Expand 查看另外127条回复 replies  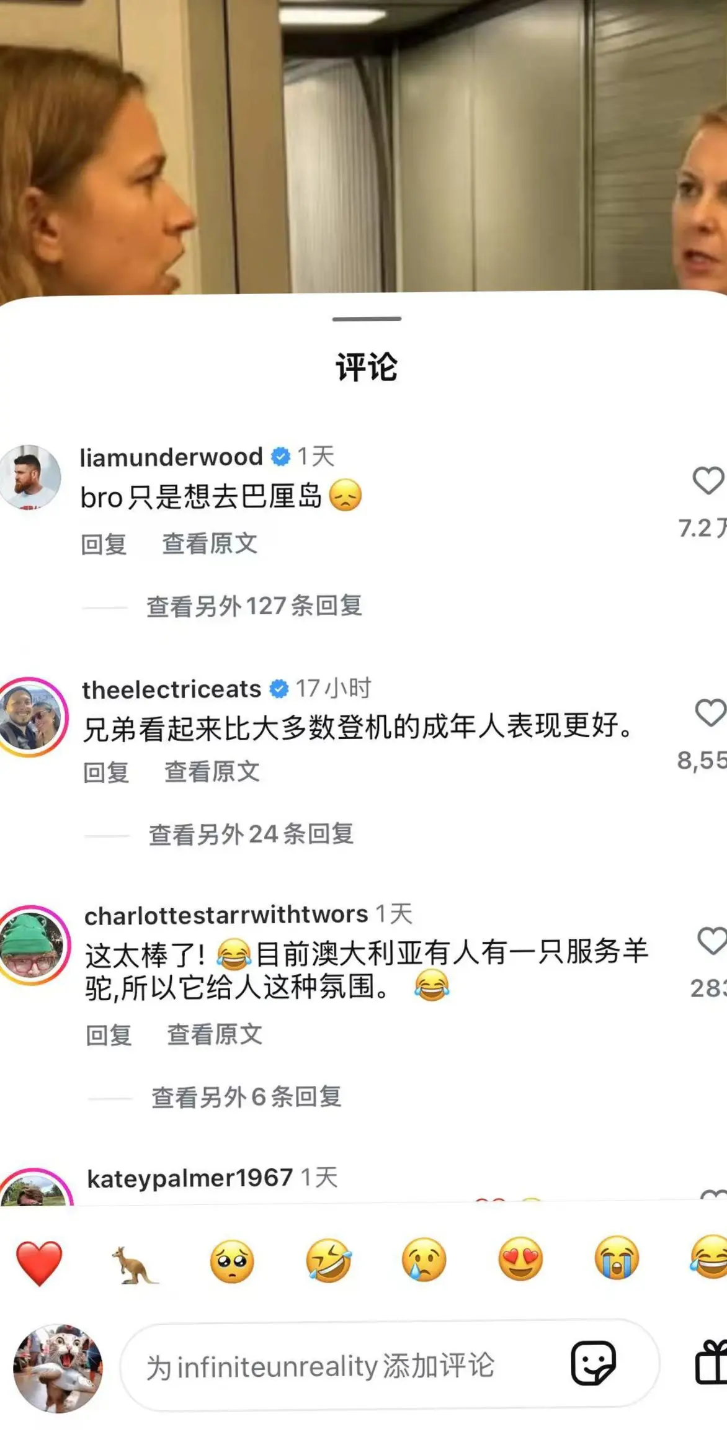[254, 606]
